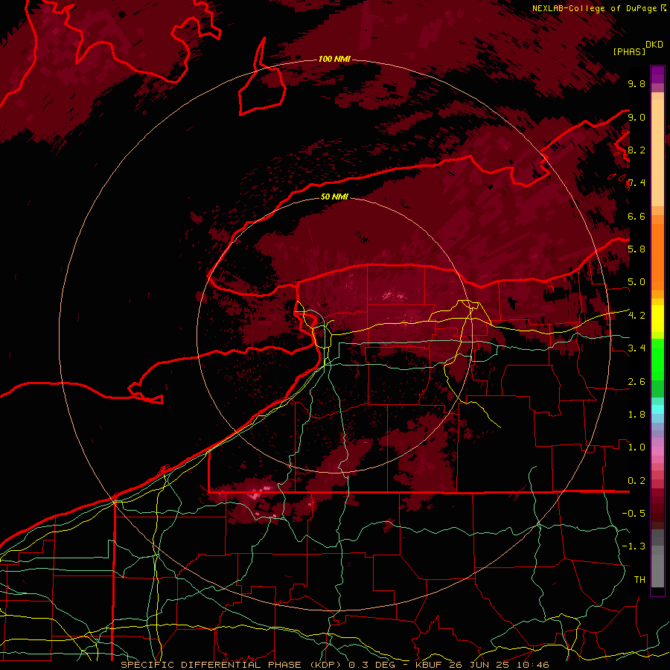Click the 0.2 scale value

636,481
